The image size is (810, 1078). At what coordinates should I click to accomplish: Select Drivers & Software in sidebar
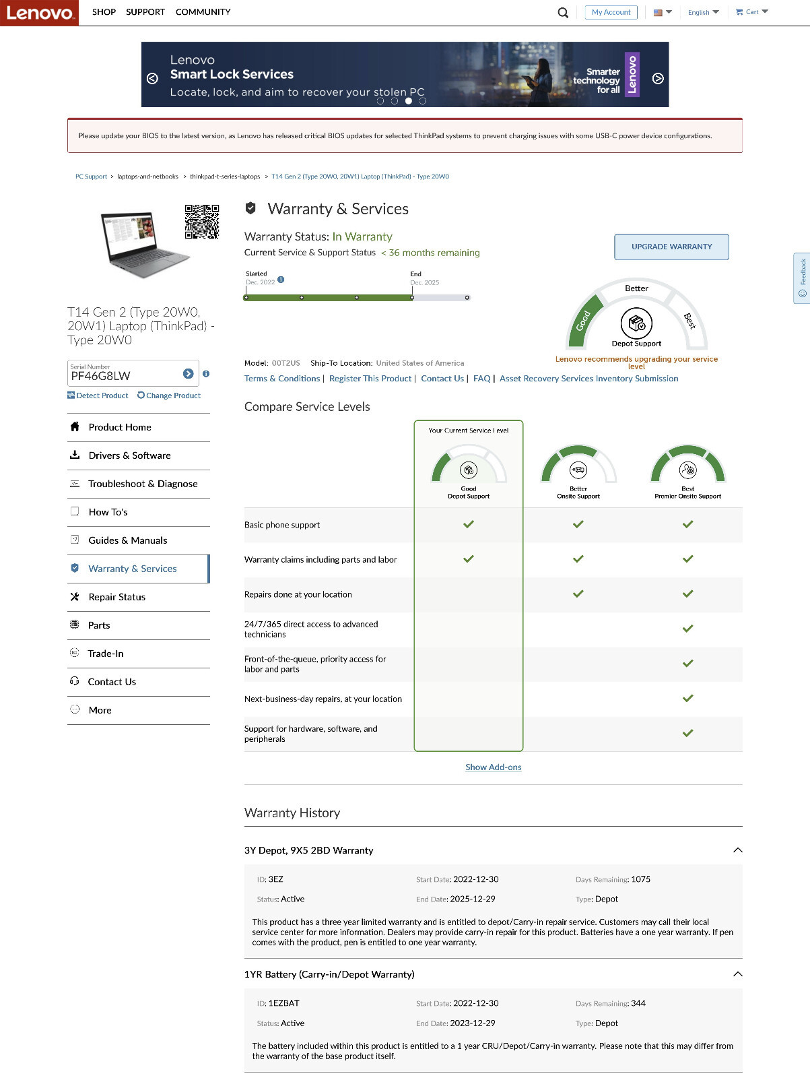point(139,455)
